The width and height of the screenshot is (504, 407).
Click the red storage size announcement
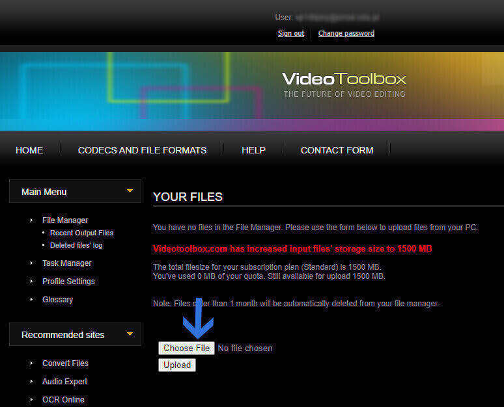tap(292, 249)
